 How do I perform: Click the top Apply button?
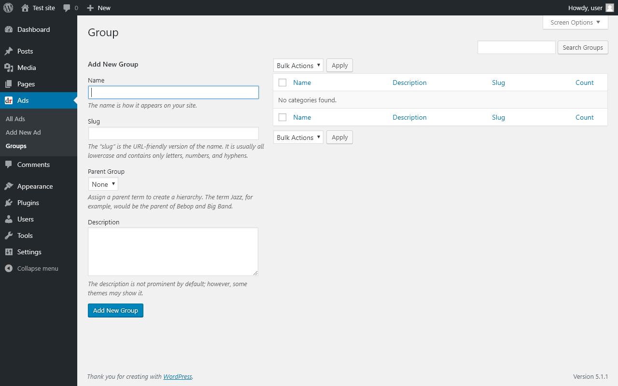340,66
